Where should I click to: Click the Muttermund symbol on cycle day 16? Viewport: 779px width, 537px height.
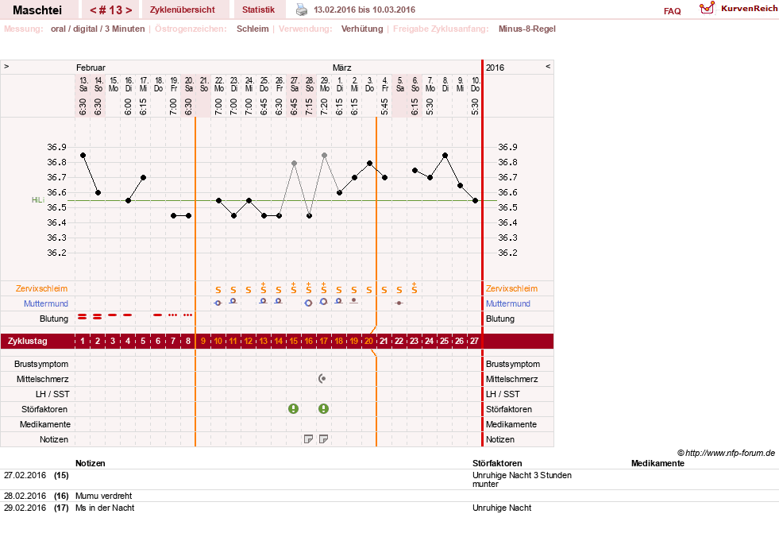pyautogui.click(x=309, y=303)
